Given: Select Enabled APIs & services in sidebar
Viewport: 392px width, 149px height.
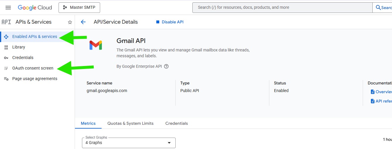Looking at the screenshot, I should pos(35,37).
